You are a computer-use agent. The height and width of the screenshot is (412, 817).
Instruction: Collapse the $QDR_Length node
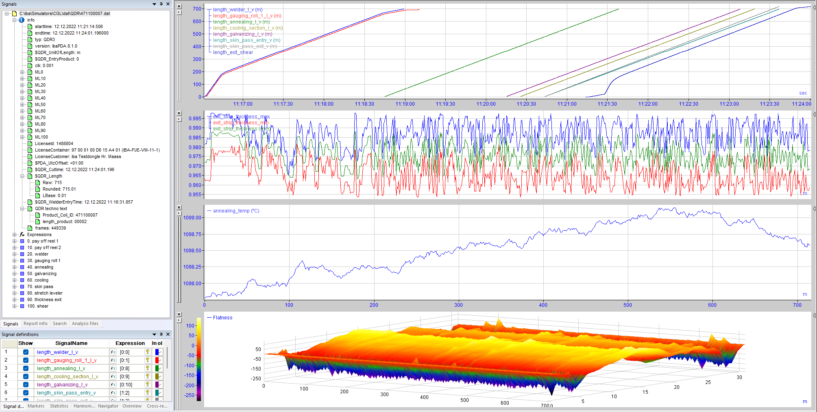tap(22, 176)
